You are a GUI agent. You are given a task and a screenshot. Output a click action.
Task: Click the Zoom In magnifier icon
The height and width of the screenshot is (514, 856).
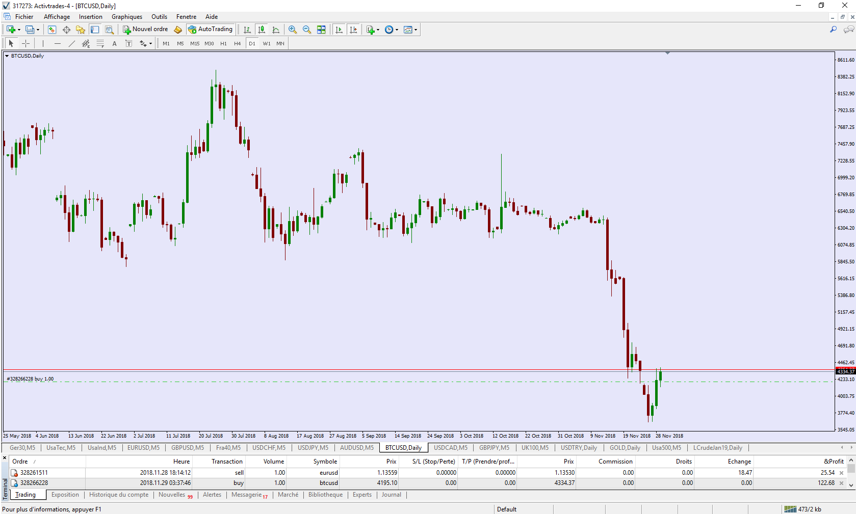[292, 30]
